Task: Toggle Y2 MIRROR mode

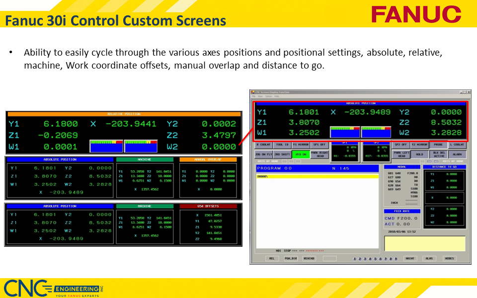Action: [420, 146]
